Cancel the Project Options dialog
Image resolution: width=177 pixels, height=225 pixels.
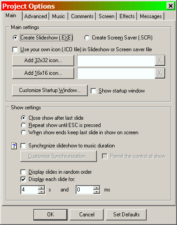(87, 215)
